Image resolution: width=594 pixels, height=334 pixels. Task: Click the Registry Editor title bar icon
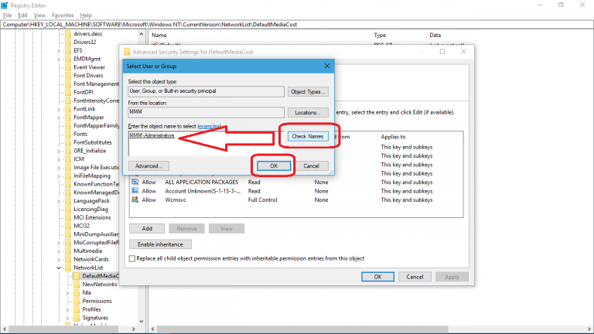click(x=5, y=5)
